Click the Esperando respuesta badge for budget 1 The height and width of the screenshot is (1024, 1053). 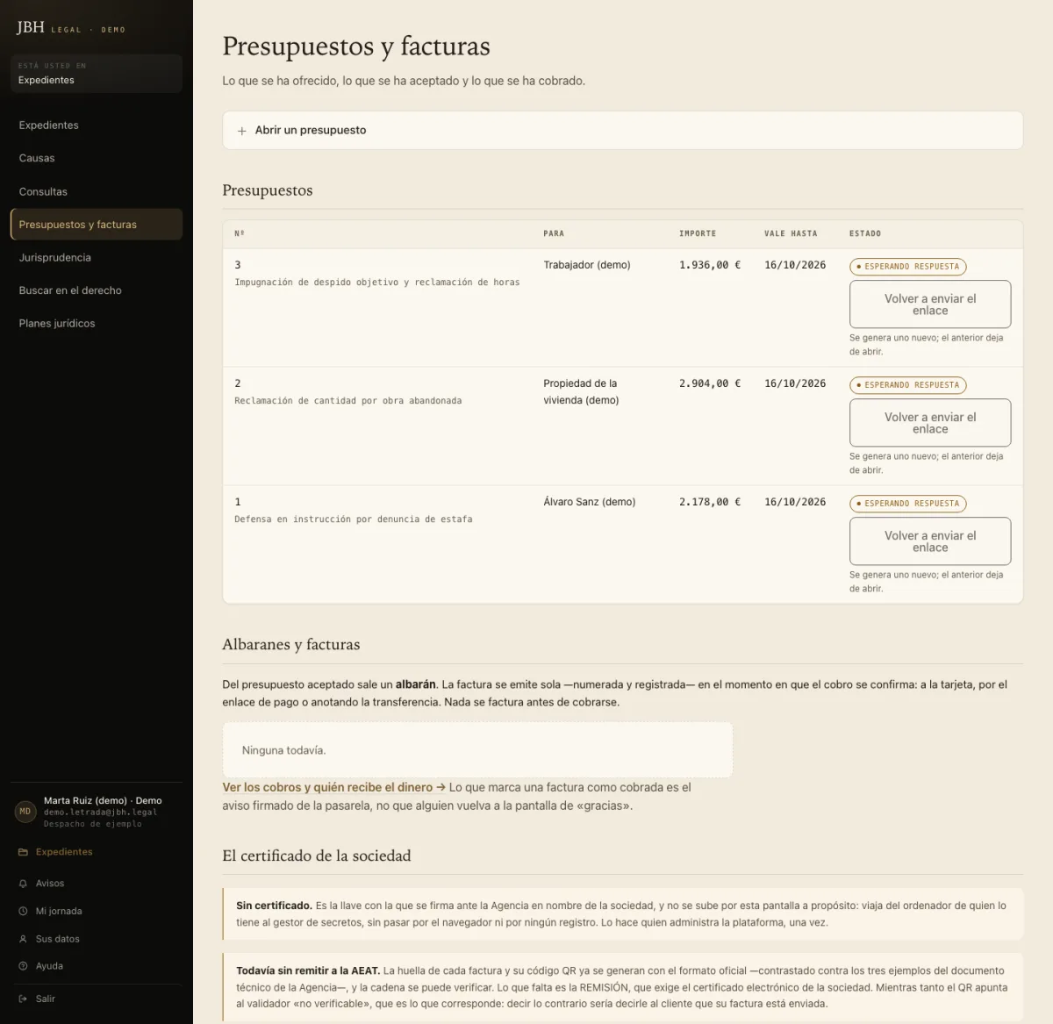tap(907, 504)
